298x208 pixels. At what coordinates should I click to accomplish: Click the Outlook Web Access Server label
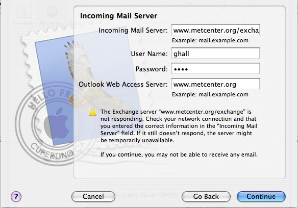click(x=123, y=84)
